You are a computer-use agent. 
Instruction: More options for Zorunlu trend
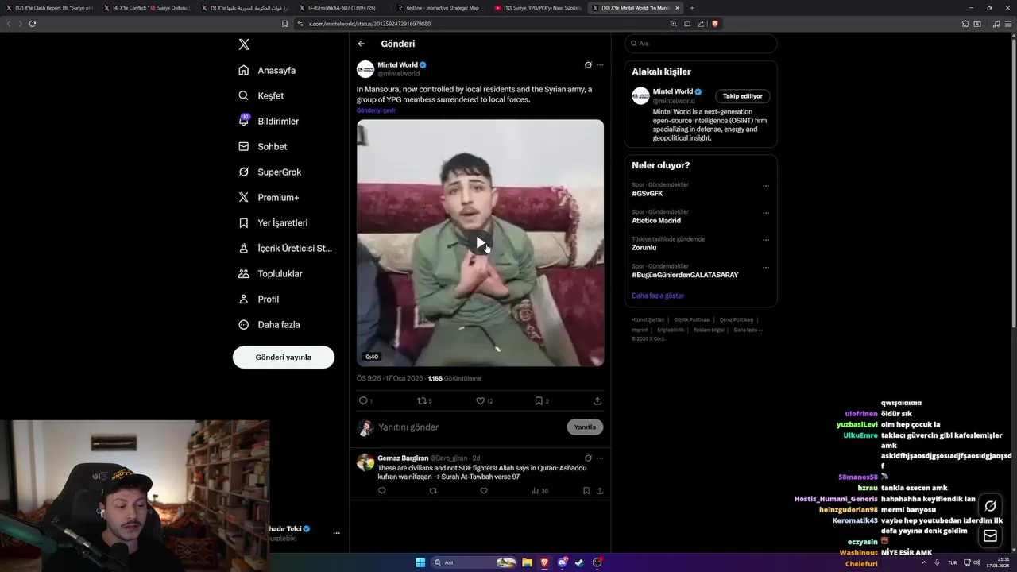pyautogui.click(x=766, y=240)
